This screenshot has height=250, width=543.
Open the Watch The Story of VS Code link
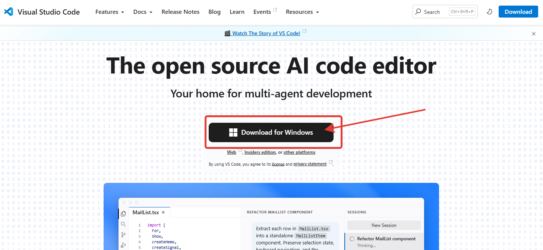tap(266, 33)
